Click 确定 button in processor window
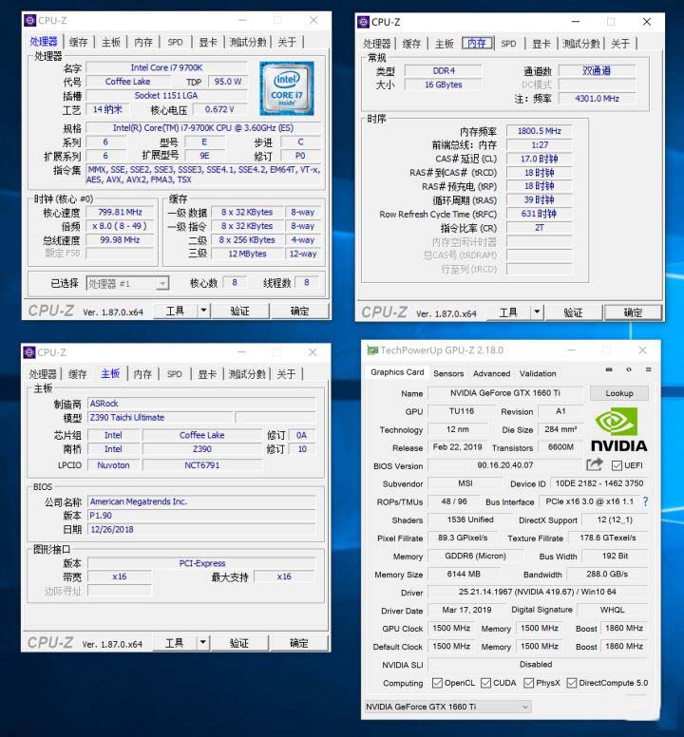This screenshot has height=737, width=684. pyautogui.click(x=299, y=311)
